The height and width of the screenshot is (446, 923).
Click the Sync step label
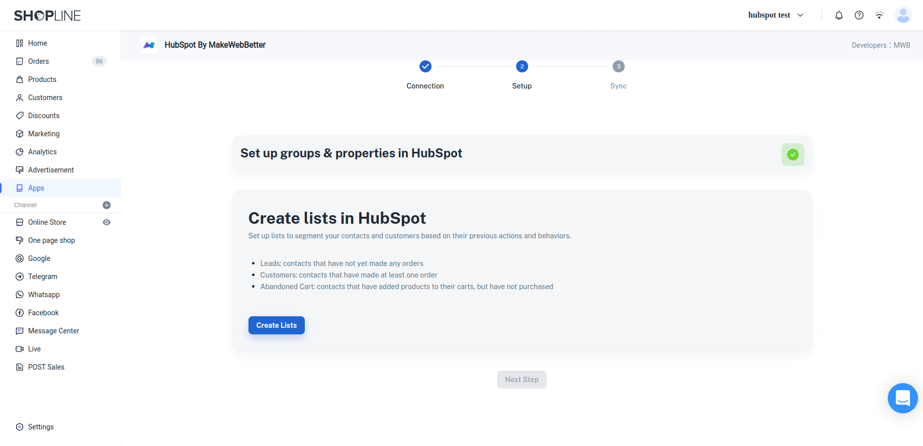[x=618, y=86]
